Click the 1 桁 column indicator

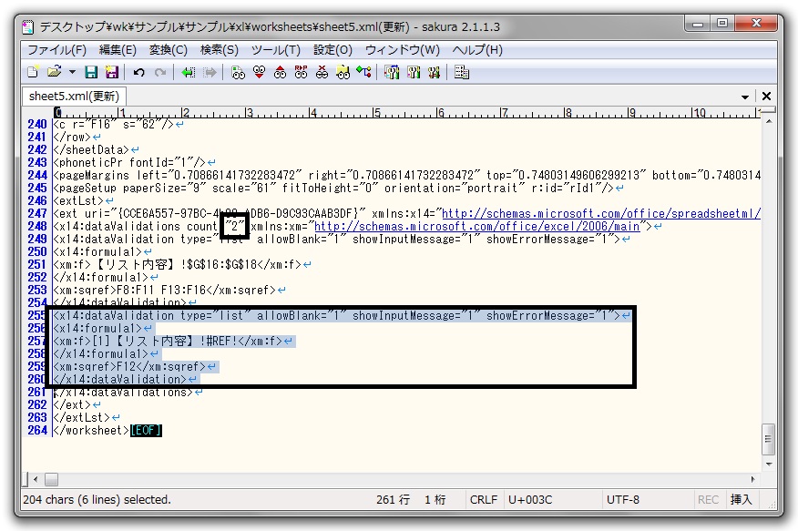coord(435,499)
